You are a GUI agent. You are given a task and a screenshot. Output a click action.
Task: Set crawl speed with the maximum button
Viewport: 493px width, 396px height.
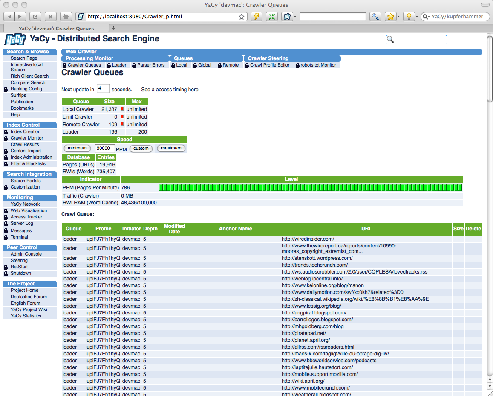point(171,148)
